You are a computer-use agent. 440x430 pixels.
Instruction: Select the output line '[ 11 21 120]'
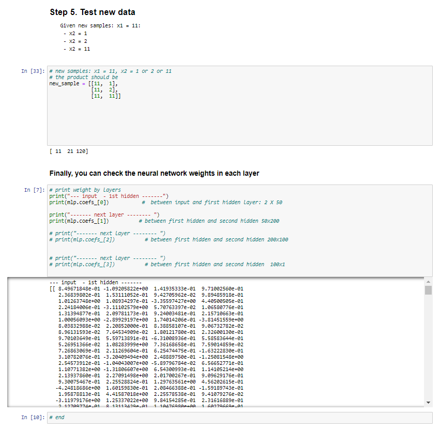[x=68, y=151]
